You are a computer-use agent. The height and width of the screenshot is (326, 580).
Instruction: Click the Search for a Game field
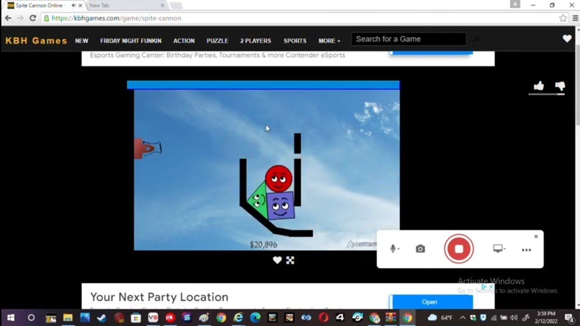tap(408, 39)
